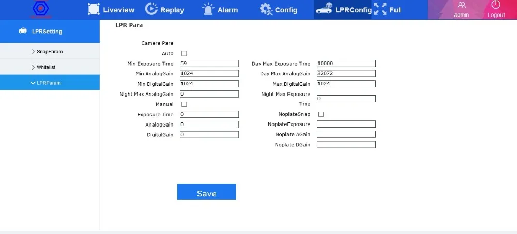Click the "Day Max AnalogGain" label
517x234 pixels.
(x=285, y=74)
